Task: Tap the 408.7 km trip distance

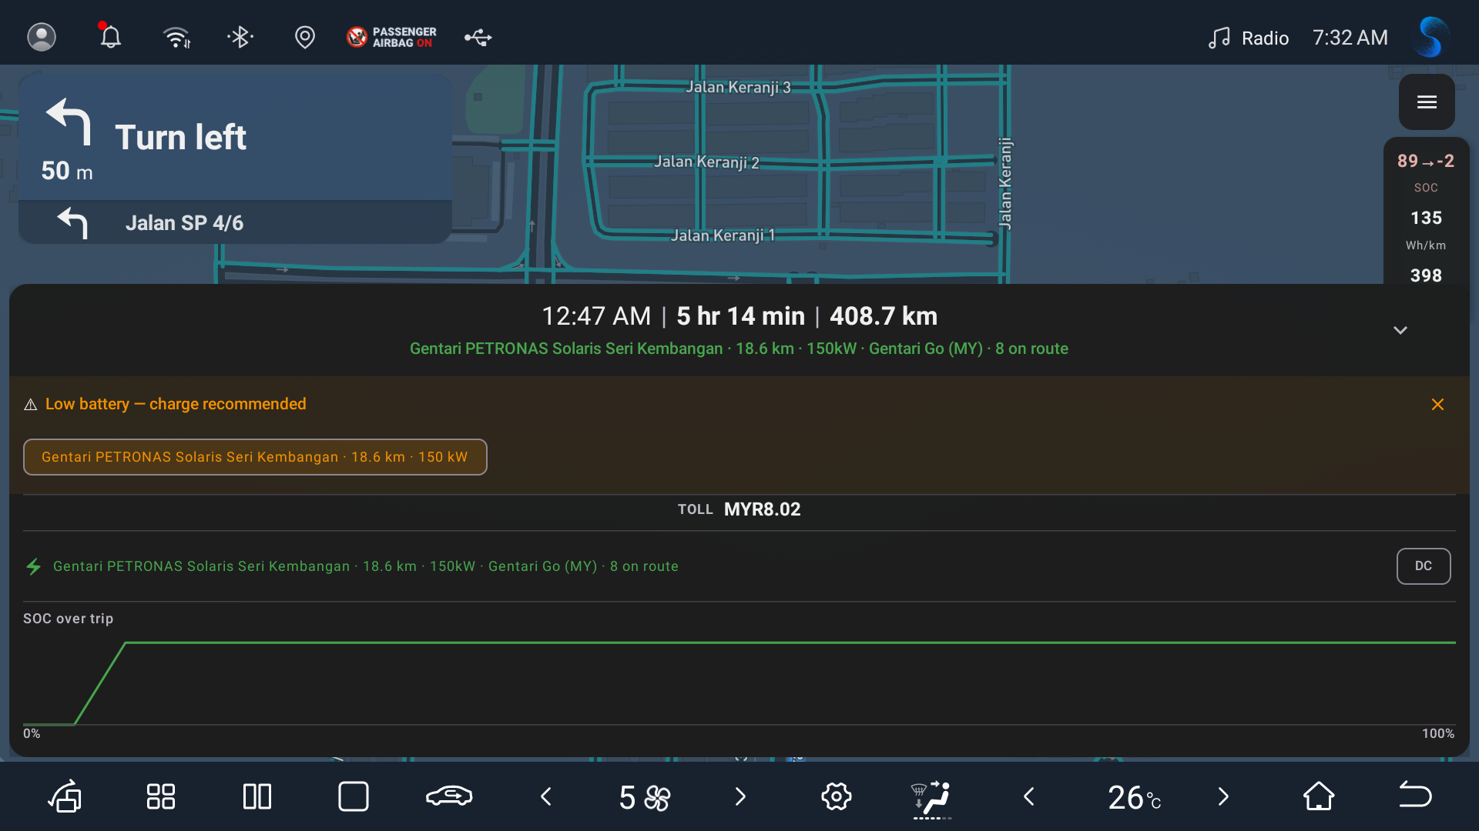Action: click(x=884, y=316)
